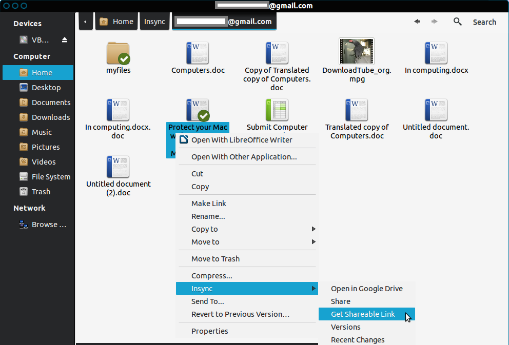Select the Computers.doc file icon
Screen dimensions: 509x345
point(198,53)
